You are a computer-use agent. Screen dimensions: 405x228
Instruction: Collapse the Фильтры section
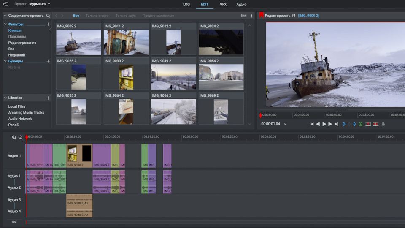(5, 24)
